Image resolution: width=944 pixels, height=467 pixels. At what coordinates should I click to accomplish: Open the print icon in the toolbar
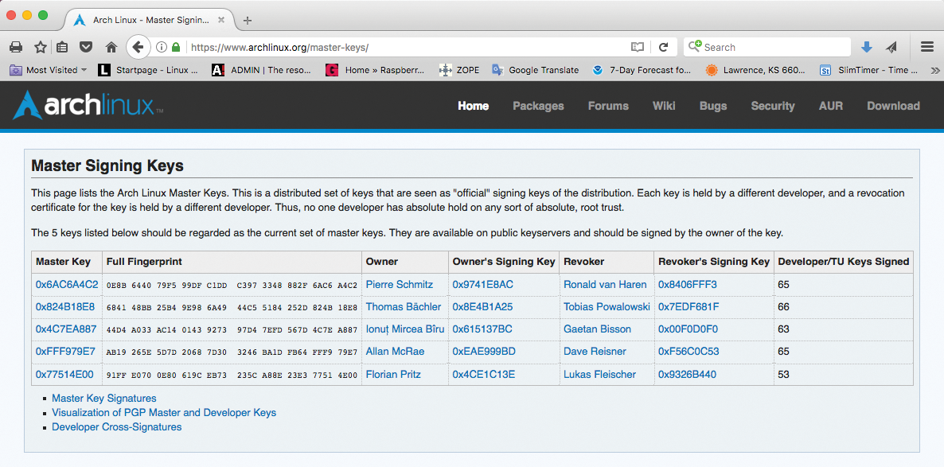[x=16, y=46]
